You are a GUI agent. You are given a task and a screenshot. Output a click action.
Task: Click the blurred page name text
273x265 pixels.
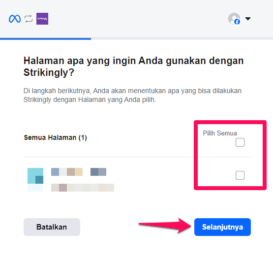[79, 172]
